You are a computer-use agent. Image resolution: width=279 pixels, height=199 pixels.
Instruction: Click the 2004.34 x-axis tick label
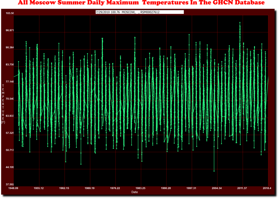(x=217, y=188)
